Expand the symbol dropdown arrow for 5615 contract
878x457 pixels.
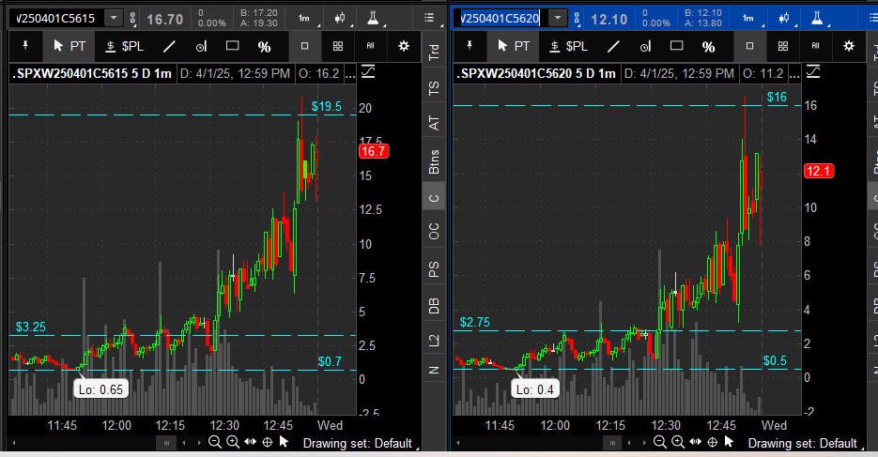click(114, 18)
